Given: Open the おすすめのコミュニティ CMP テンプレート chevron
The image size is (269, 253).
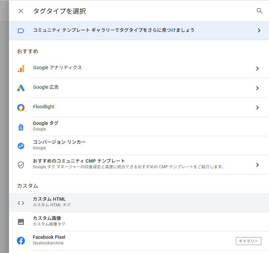Looking at the screenshot, I should 257,165.
